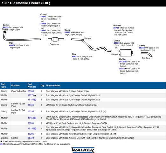Click 'If welded assembly, replace all required parts' footnote
The height and width of the screenshot is (153, 166).
point(25,142)
